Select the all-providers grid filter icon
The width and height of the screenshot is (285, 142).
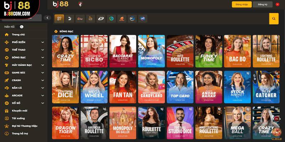pyautogui.click(x=59, y=19)
